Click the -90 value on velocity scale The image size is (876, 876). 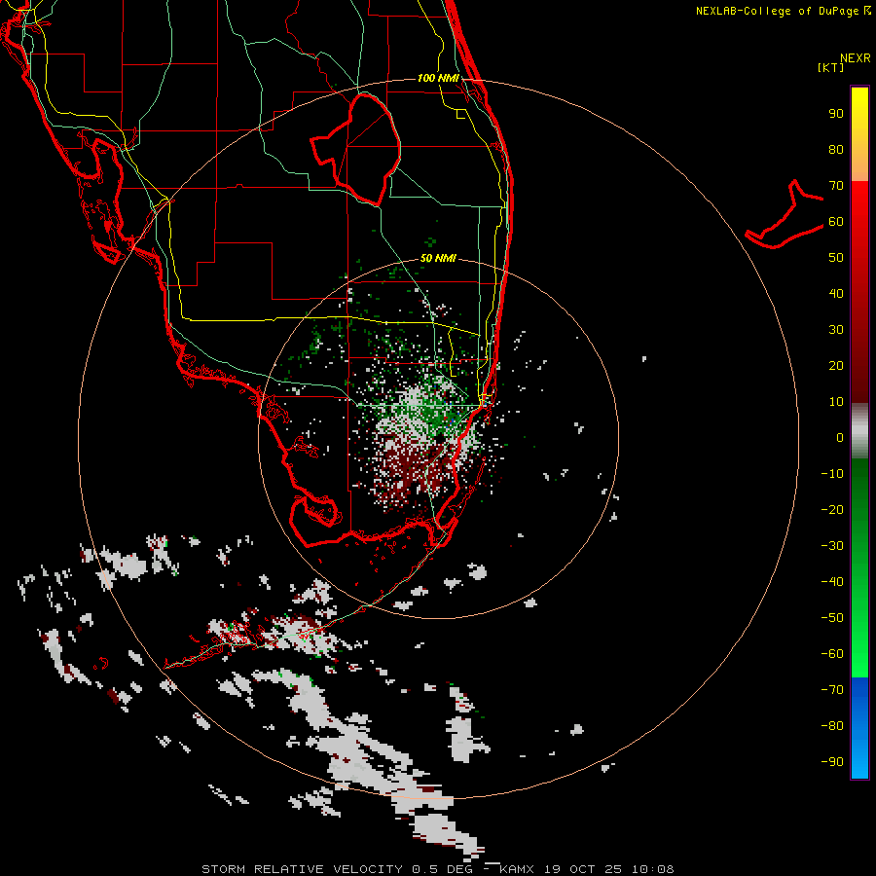coord(832,761)
